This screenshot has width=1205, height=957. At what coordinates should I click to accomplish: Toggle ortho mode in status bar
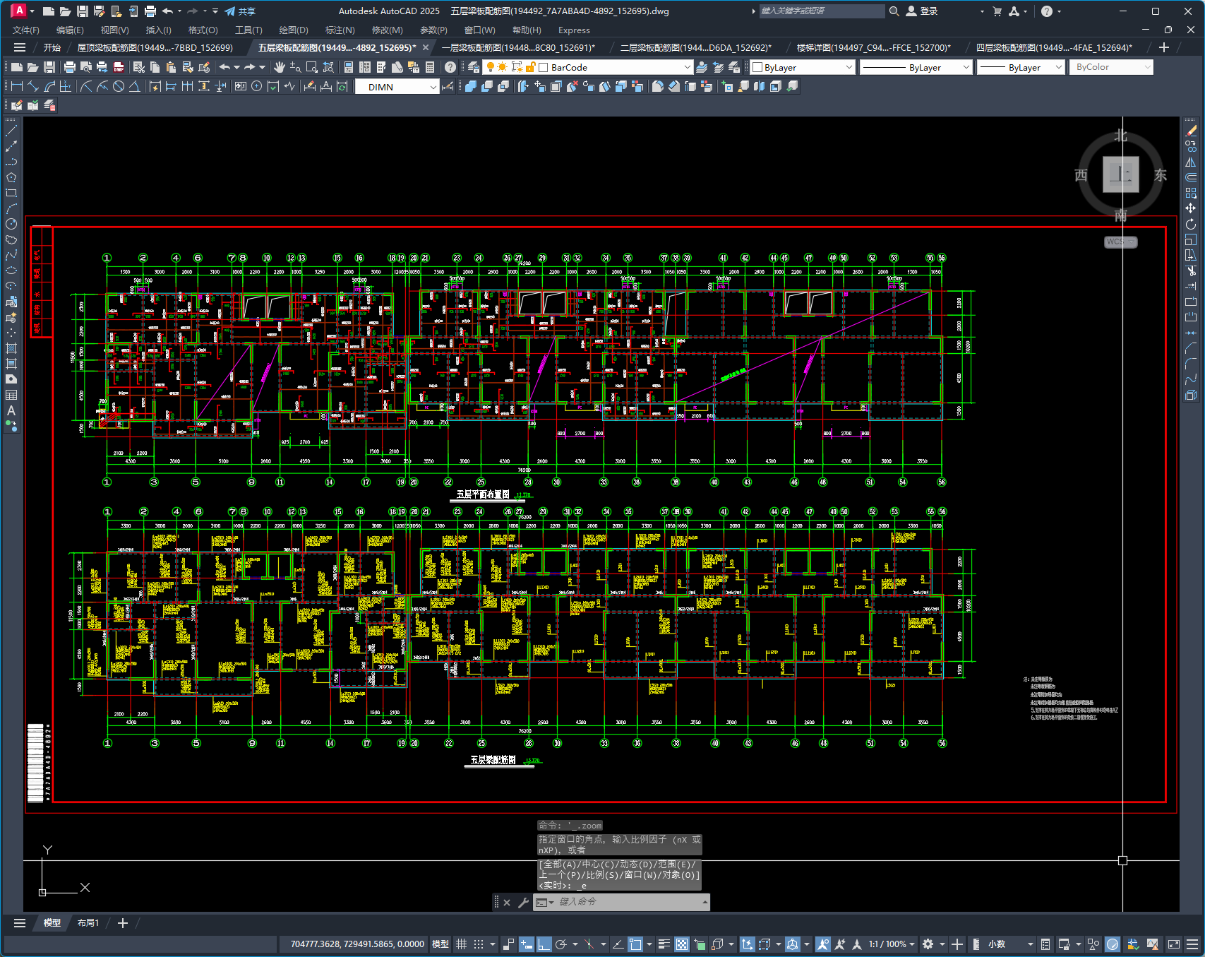[x=544, y=944]
